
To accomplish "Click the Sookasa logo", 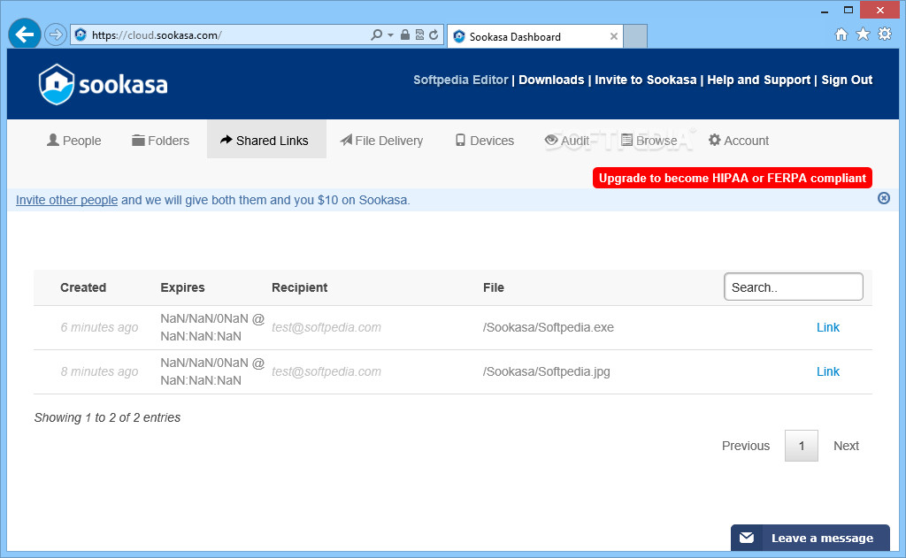I will click(103, 84).
